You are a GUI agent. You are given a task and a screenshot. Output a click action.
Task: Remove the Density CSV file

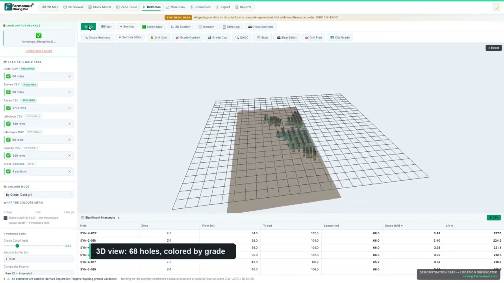point(69,155)
